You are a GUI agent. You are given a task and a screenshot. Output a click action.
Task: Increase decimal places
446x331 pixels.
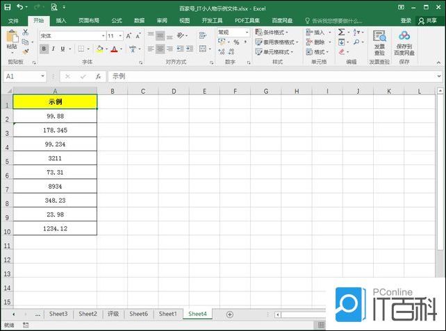pos(222,52)
